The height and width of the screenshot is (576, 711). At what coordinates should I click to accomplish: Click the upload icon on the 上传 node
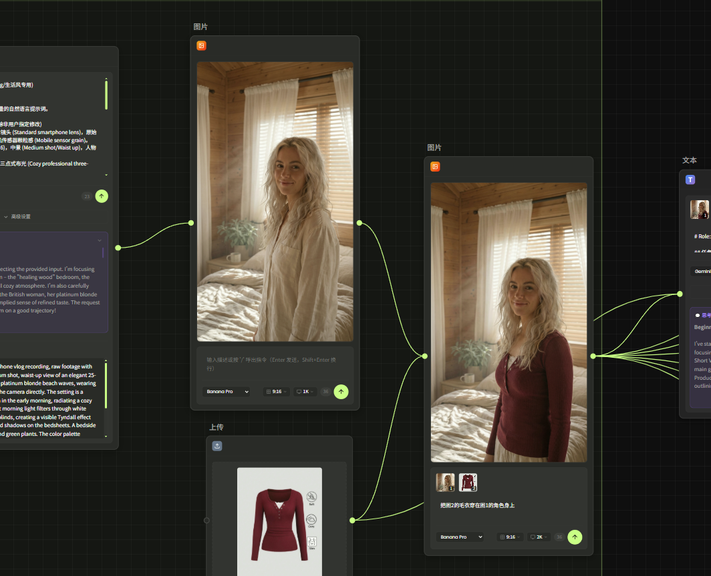[x=217, y=447]
